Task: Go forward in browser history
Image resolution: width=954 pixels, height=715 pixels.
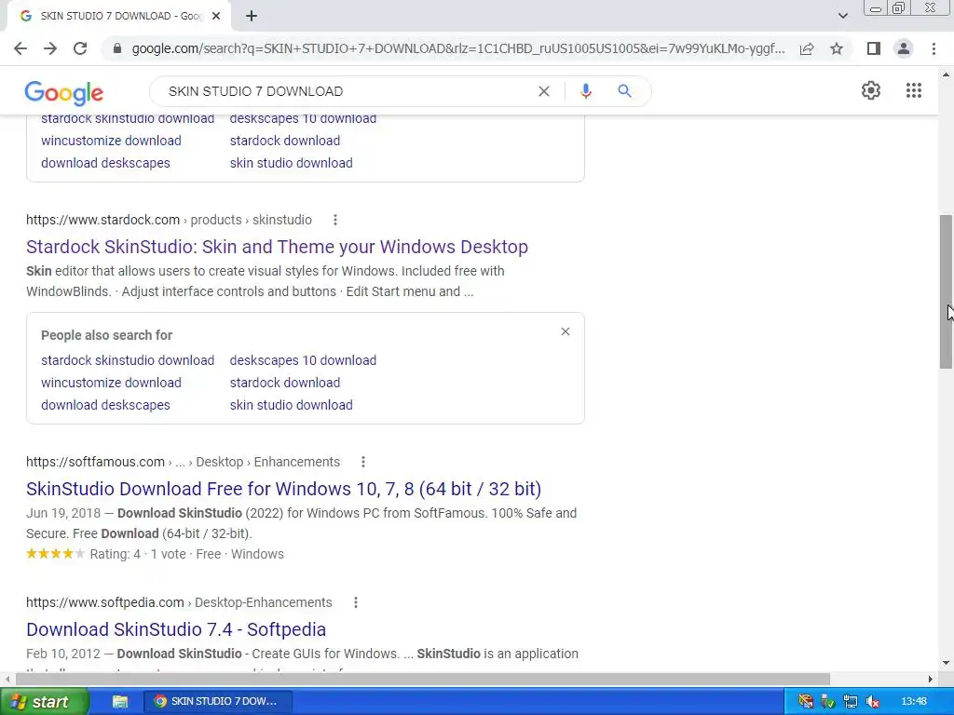Action: pos(50,48)
